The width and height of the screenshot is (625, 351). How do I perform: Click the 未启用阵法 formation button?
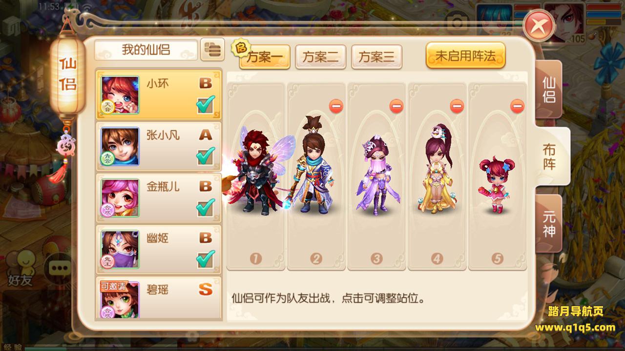[465, 56]
